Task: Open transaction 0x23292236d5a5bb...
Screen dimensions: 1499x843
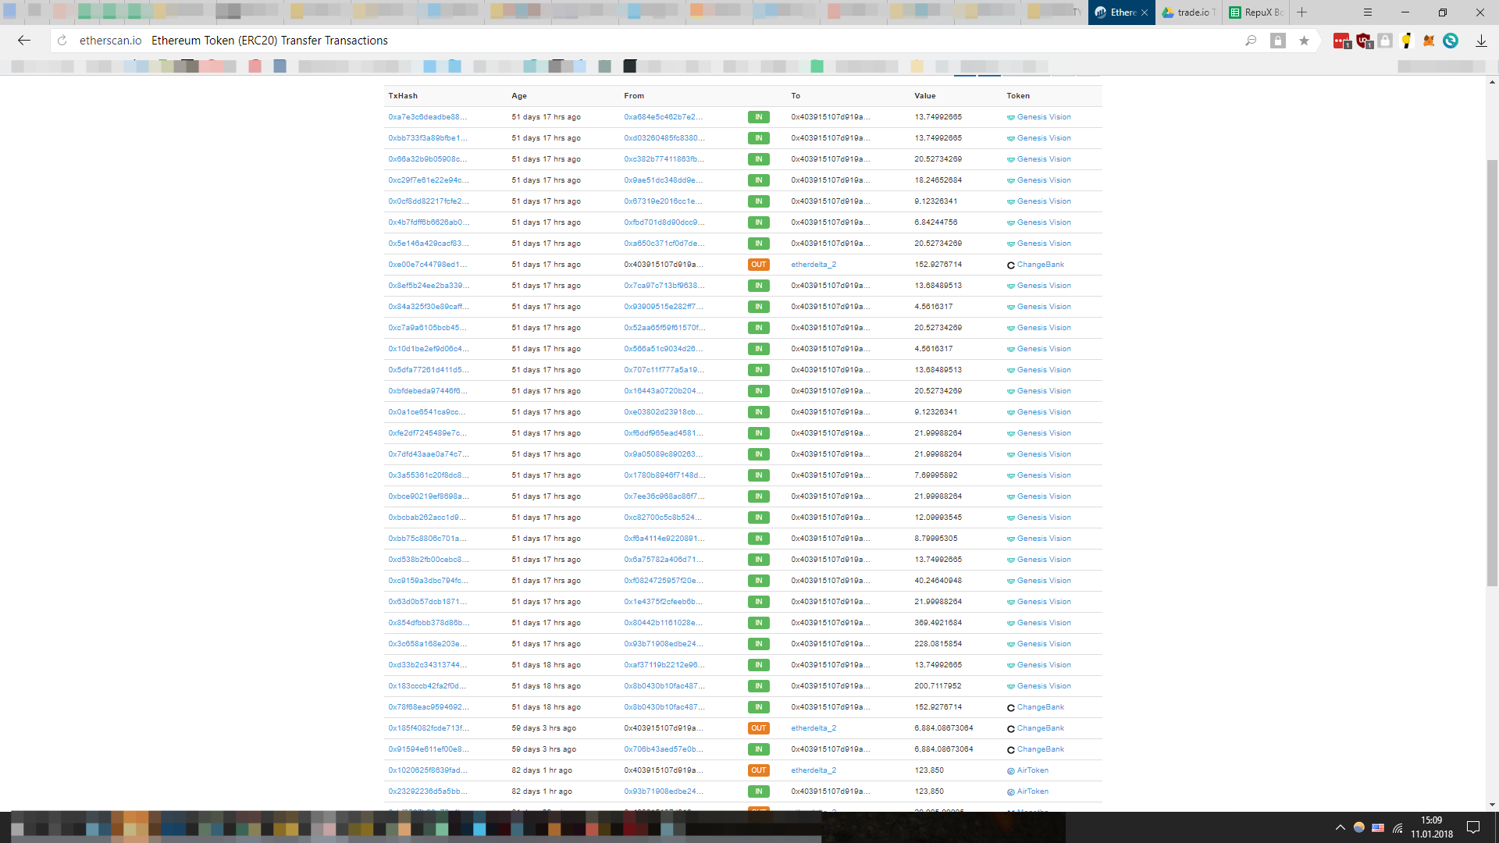Action: pyautogui.click(x=427, y=791)
